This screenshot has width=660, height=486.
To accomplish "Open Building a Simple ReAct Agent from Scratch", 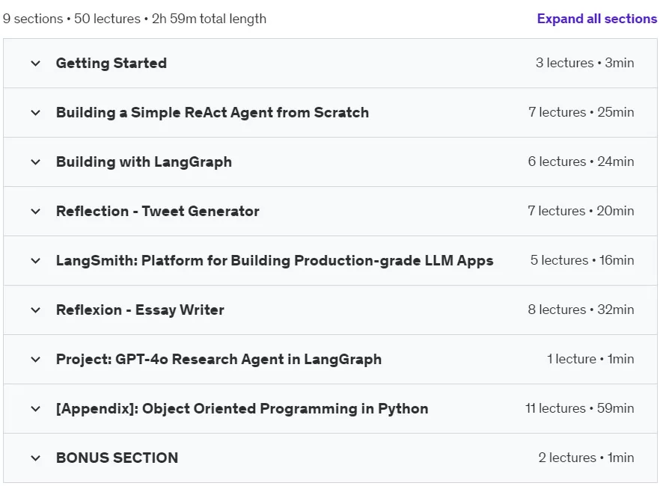I will point(213,112).
